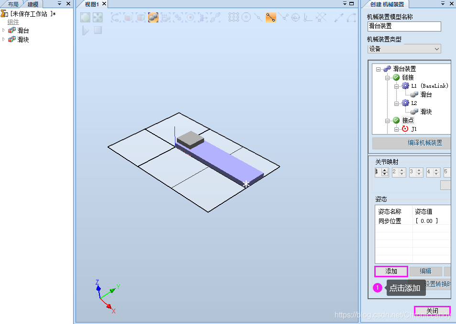
Task: Select the angle measure icon
Action: click(x=351, y=18)
